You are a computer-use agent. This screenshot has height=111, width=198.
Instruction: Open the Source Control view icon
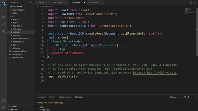(x=3, y=17)
